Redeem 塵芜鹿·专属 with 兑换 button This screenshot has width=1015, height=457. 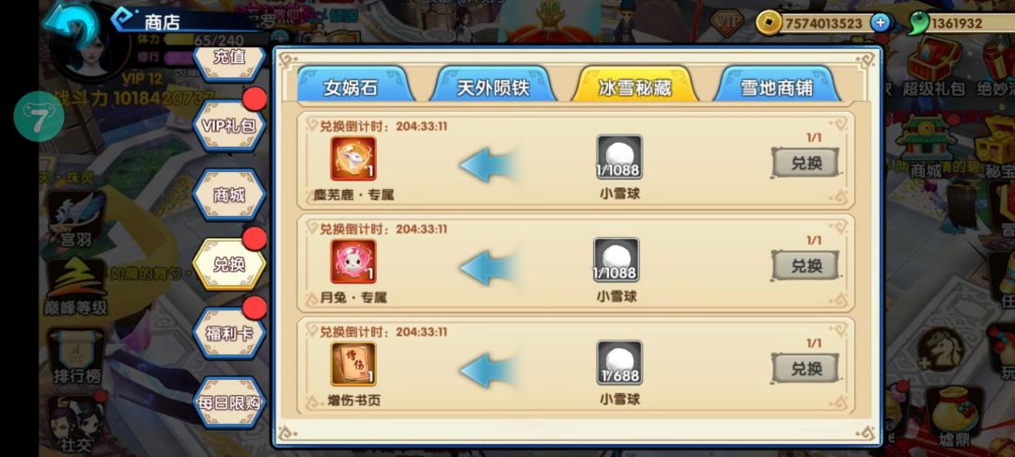pos(805,163)
